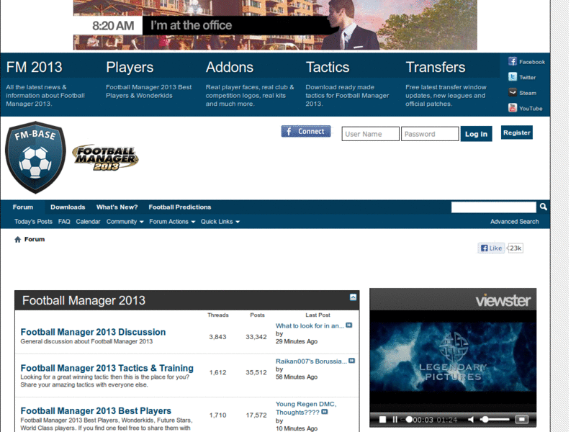Screen dimensions: 576x432
Task: Click the search magnifier icon
Action: (x=544, y=207)
